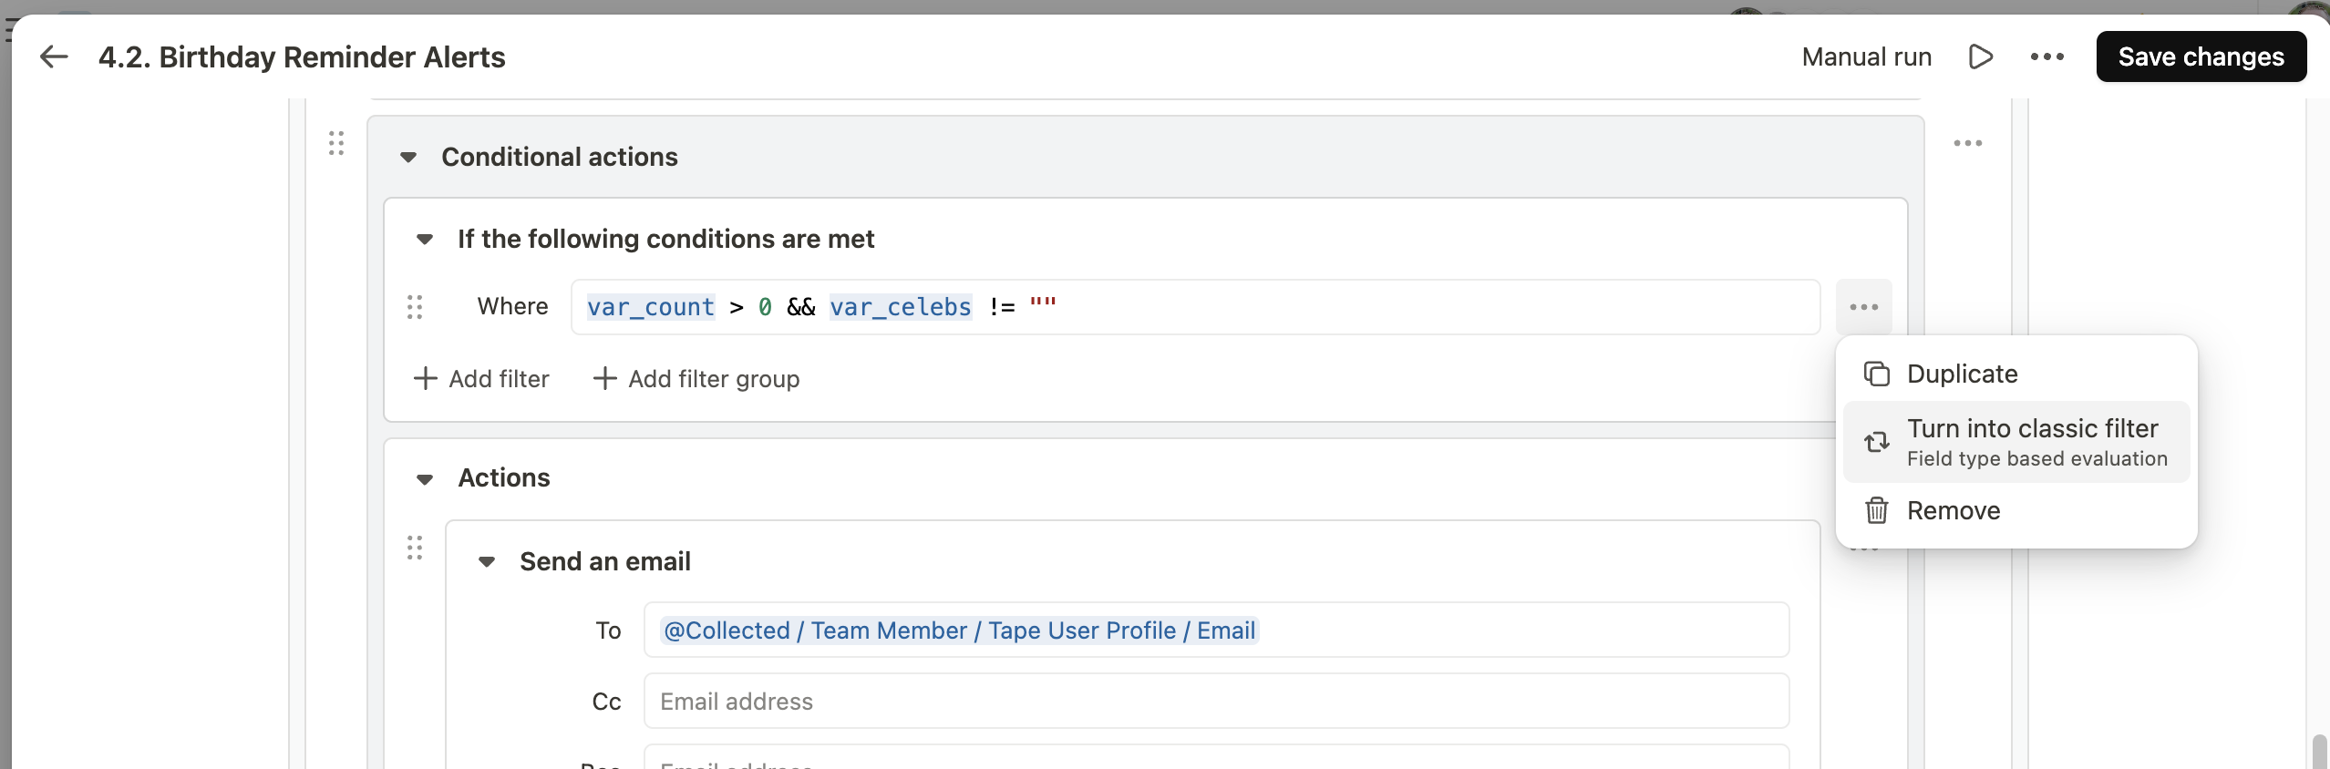Select Remove from the context menu
The height and width of the screenshot is (769, 2330).
[x=1953, y=510]
